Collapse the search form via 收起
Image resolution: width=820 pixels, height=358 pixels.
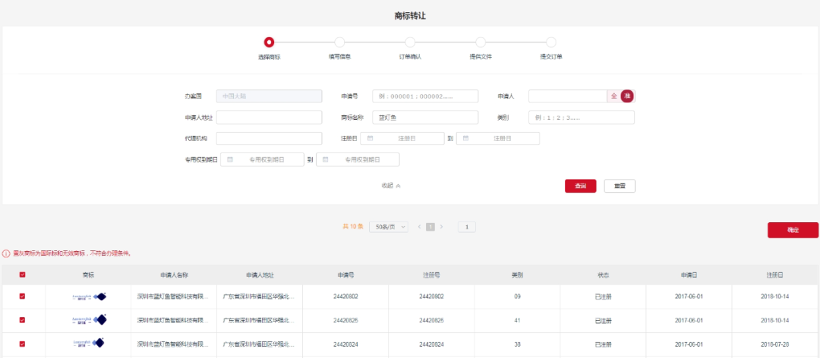(390, 186)
